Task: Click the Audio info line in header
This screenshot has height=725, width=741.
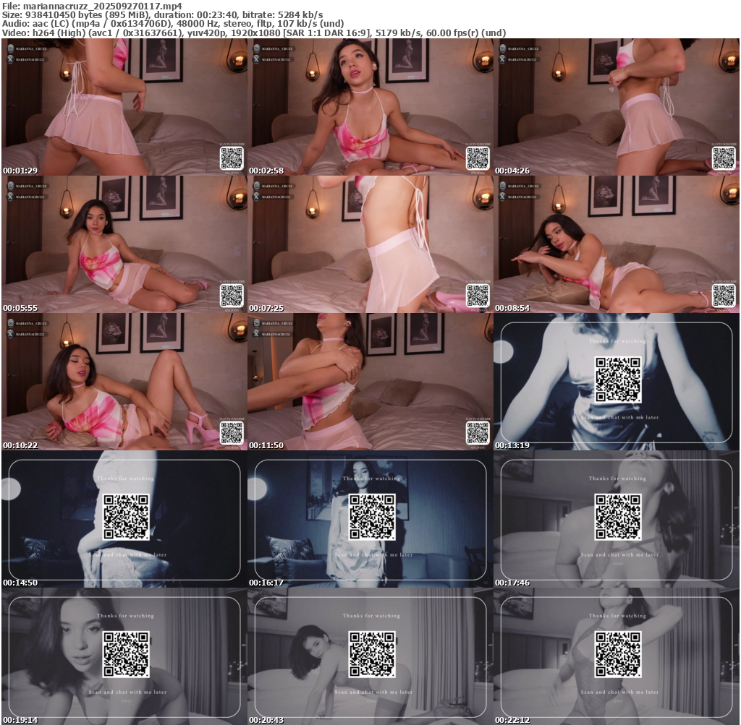Action: click(x=174, y=23)
